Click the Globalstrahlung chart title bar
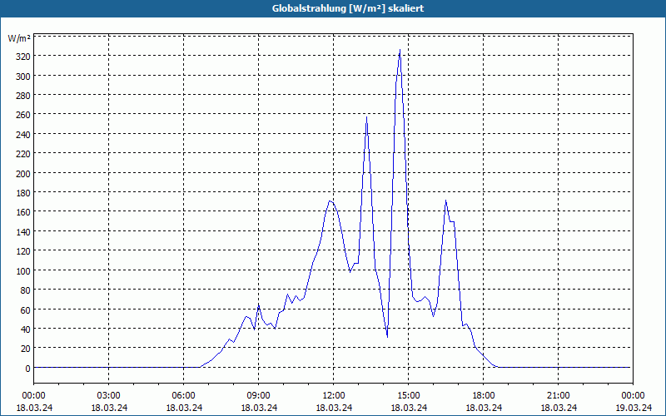Viewport: 666px width, 416px height. tap(333, 8)
